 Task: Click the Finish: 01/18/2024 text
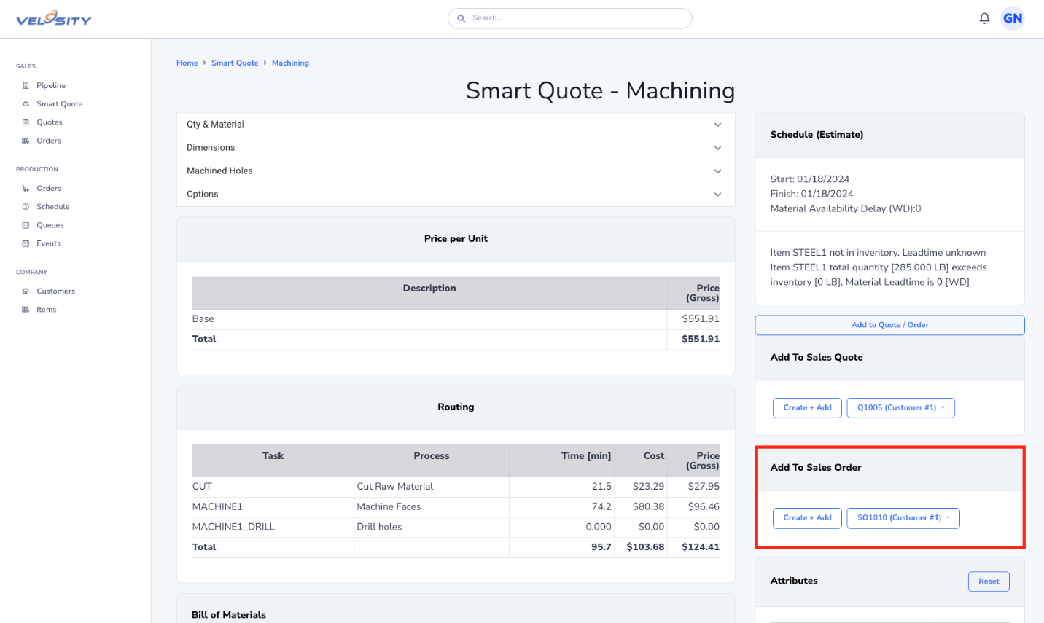pos(812,194)
